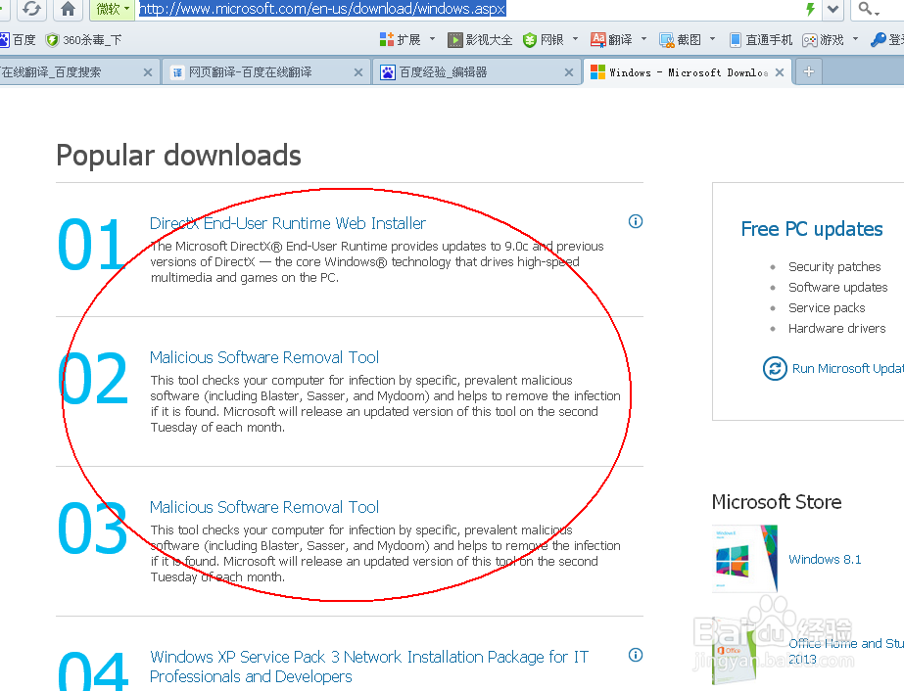
Task: Click the large "01" rank number
Action: 92,245
